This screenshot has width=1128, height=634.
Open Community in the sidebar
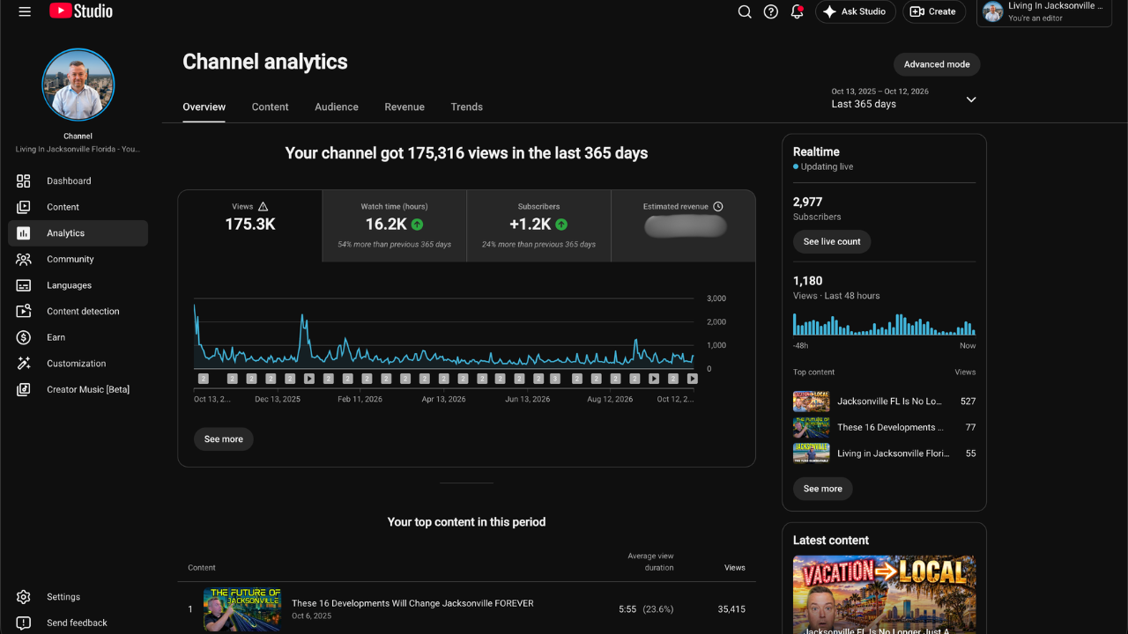pos(78,259)
